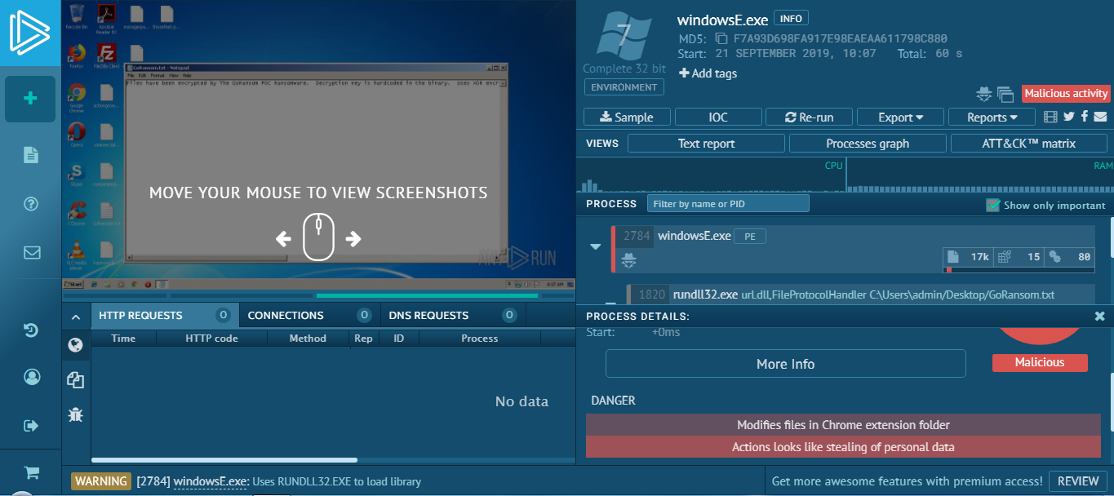Screen dimensions: 1114x496
Task: Click Add tags link
Action: click(x=708, y=73)
